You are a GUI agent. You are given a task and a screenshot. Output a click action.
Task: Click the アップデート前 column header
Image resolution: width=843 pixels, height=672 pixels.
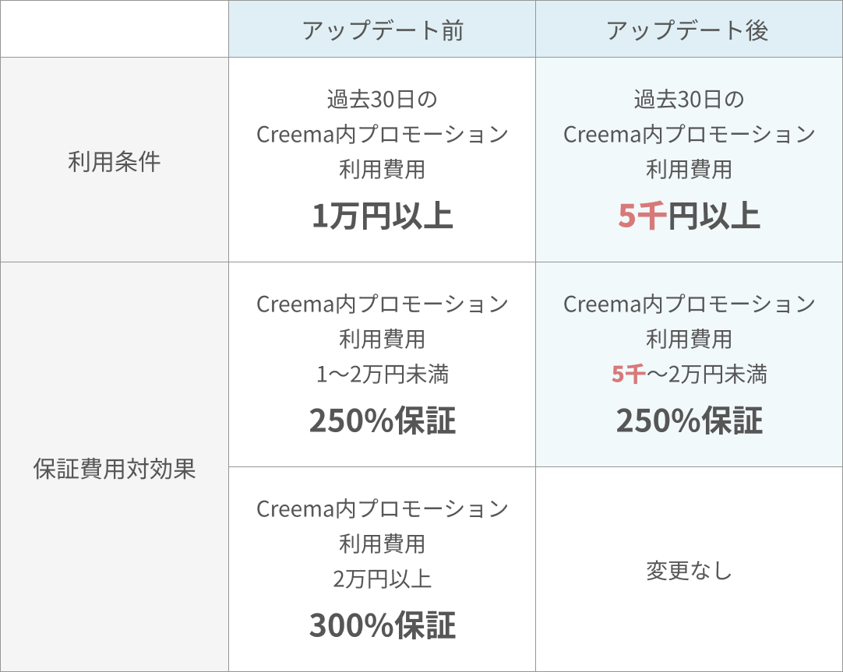click(382, 30)
